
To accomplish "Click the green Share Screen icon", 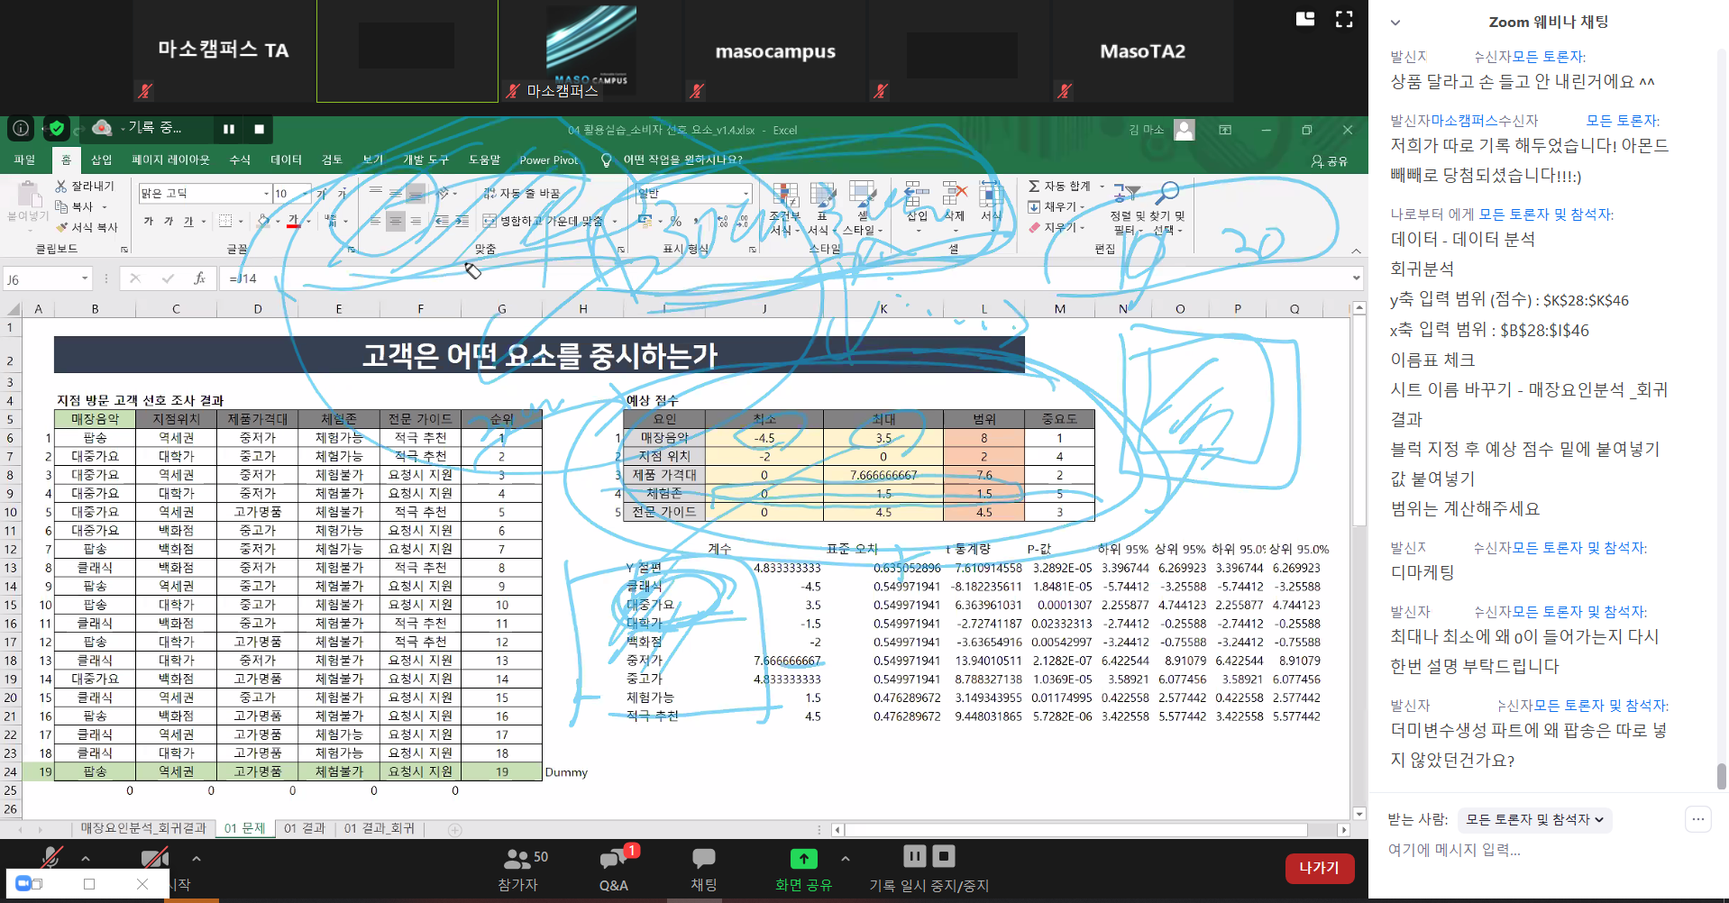I will pyautogui.click(x=803, y=860).
